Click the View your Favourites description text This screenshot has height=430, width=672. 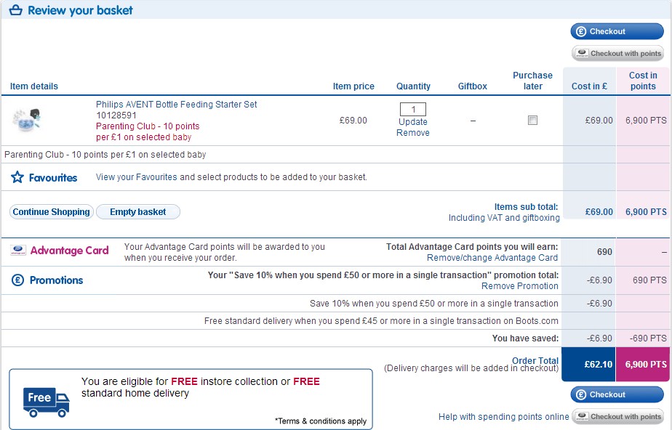coord(231,177)
